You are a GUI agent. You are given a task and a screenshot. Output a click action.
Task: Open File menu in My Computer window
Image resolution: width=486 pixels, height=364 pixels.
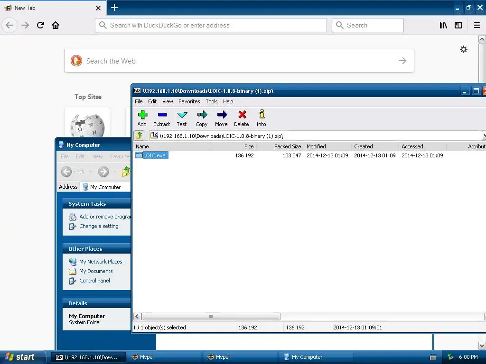pos(65,156)
